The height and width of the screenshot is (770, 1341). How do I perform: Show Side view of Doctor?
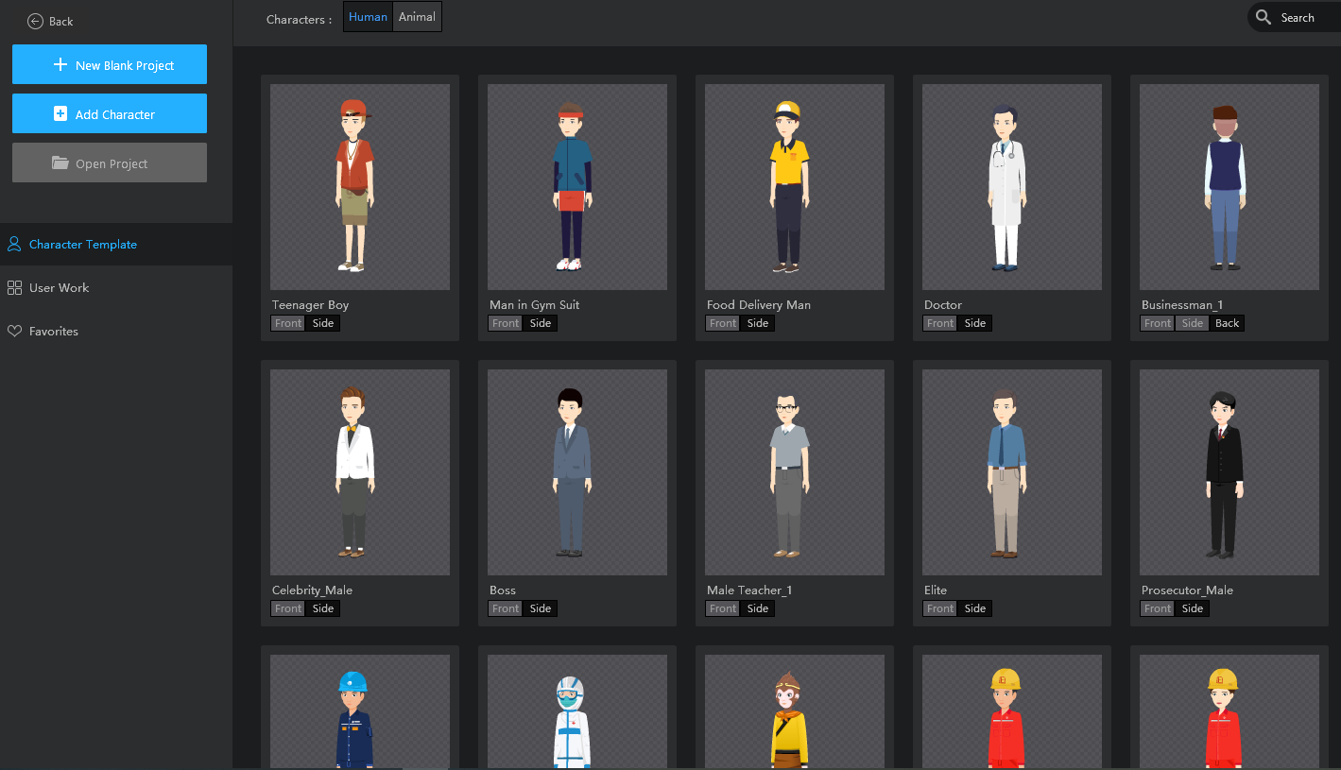pos(975,323)
